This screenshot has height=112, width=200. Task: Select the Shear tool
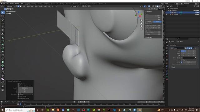(2, 79)
